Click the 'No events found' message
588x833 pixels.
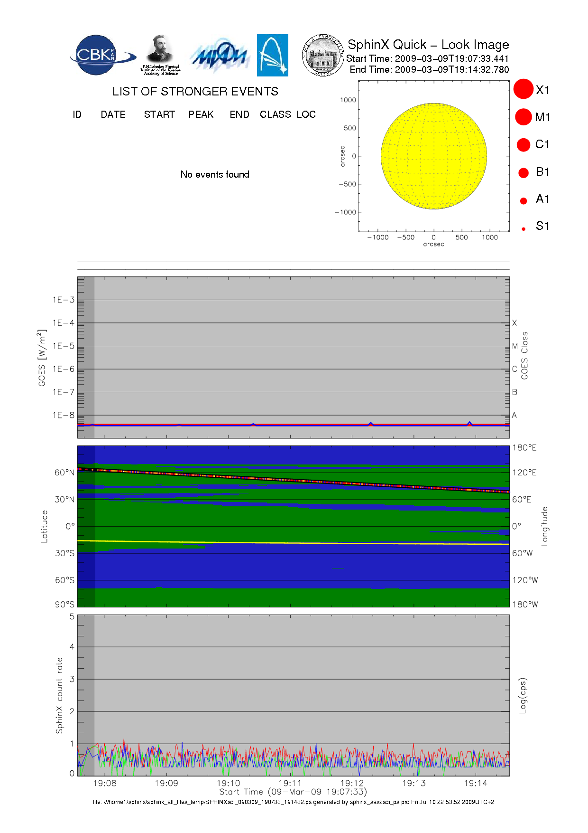(215, 174)
